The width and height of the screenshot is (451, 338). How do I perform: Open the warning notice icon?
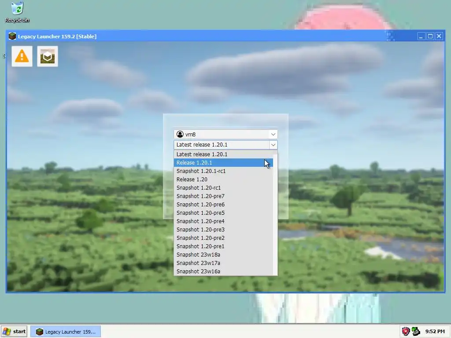pyautogui.click(x=22, y=56)
